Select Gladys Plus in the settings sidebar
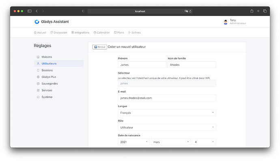280x161 pixels. tap(59, 77)
